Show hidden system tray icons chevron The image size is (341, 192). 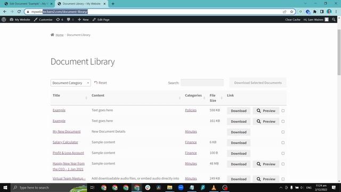pos(281,187)
